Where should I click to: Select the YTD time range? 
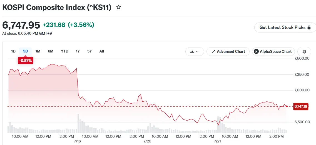[64, 51]
